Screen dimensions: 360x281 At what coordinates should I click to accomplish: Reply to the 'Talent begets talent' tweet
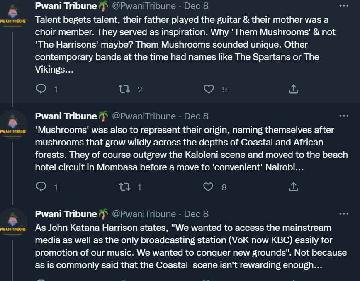click(41, 89)
